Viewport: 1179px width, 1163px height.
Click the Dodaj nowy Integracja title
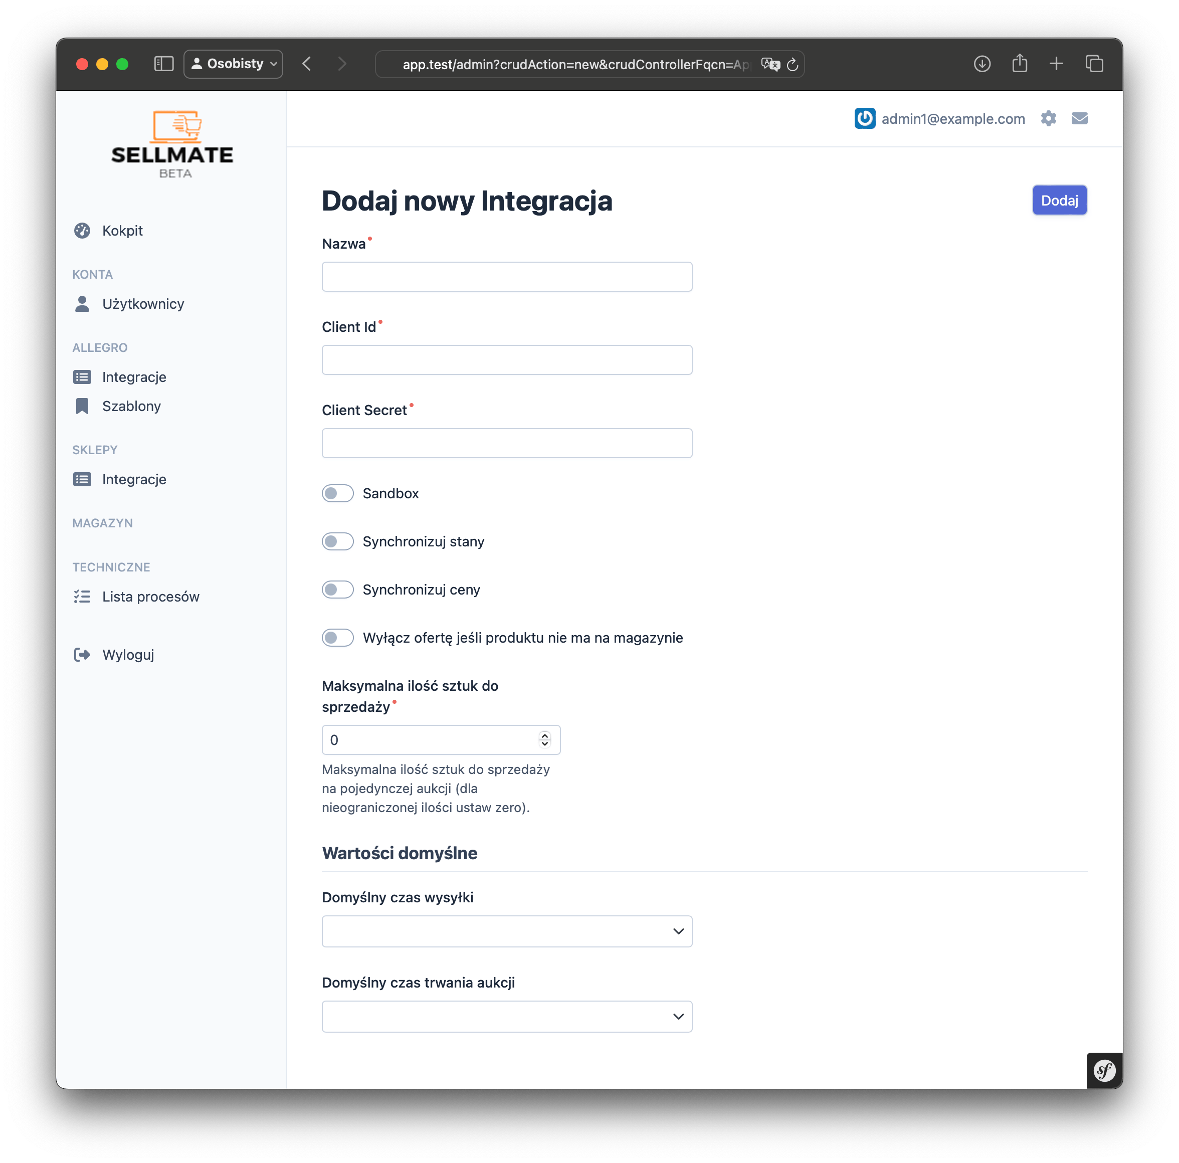(x=467, y=201)
